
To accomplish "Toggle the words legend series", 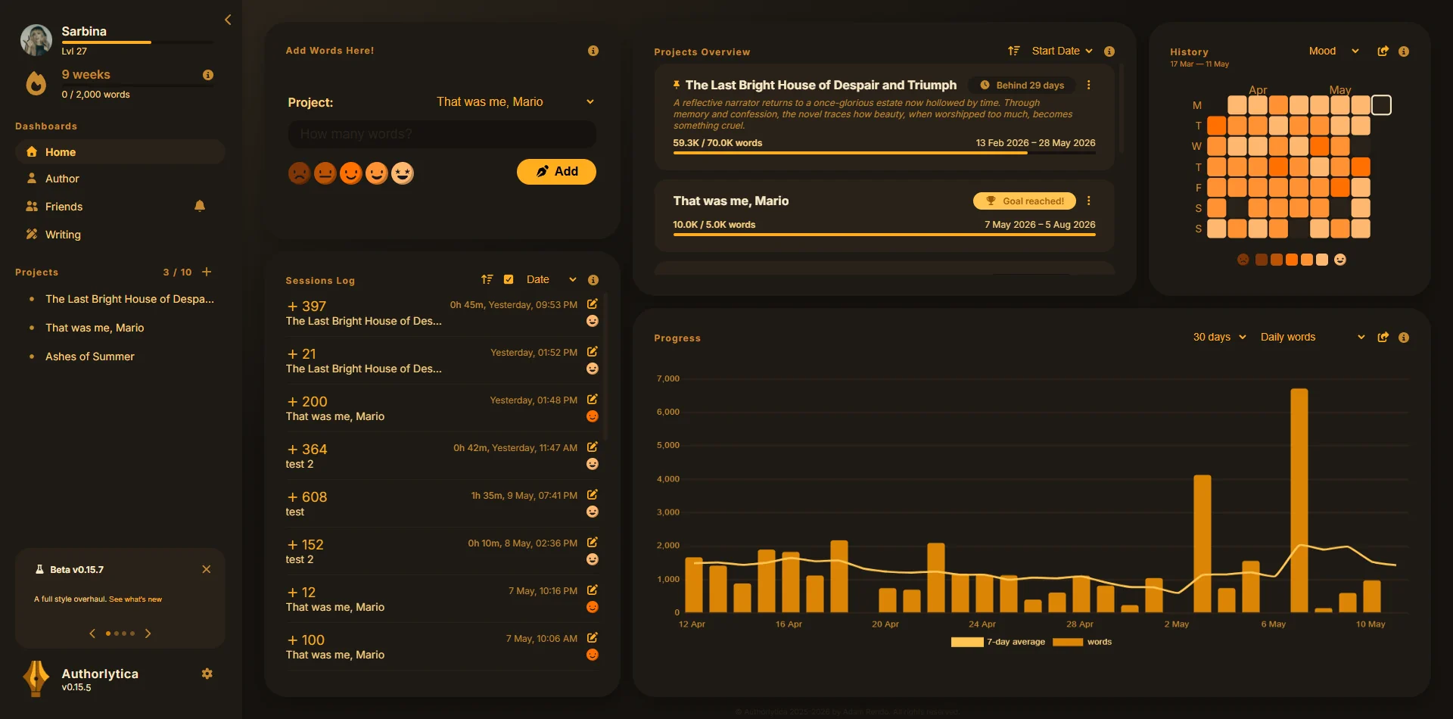I will click(x=1082, y=642).
